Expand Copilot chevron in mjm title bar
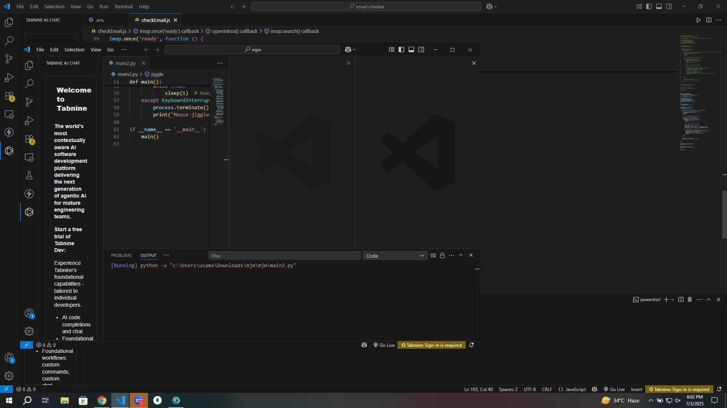Image resolution: width=727 pixels, height=408 pixels. [354, 50]
